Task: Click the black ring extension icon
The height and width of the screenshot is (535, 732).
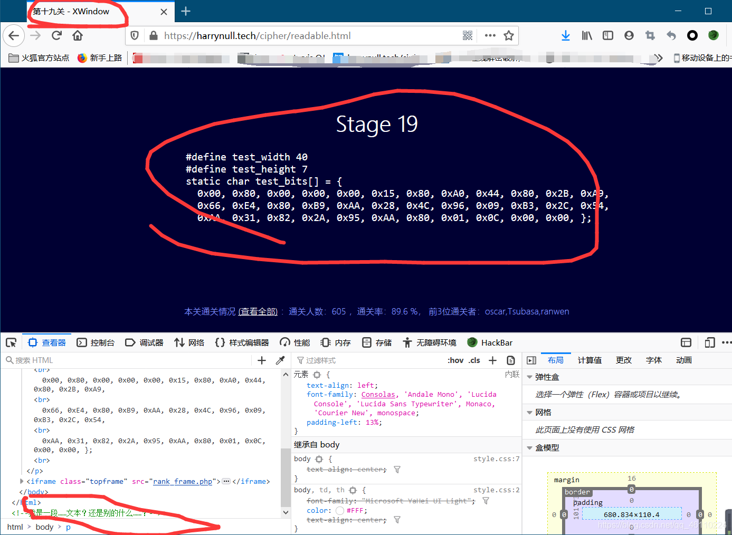Action: (x=692, y=35)
